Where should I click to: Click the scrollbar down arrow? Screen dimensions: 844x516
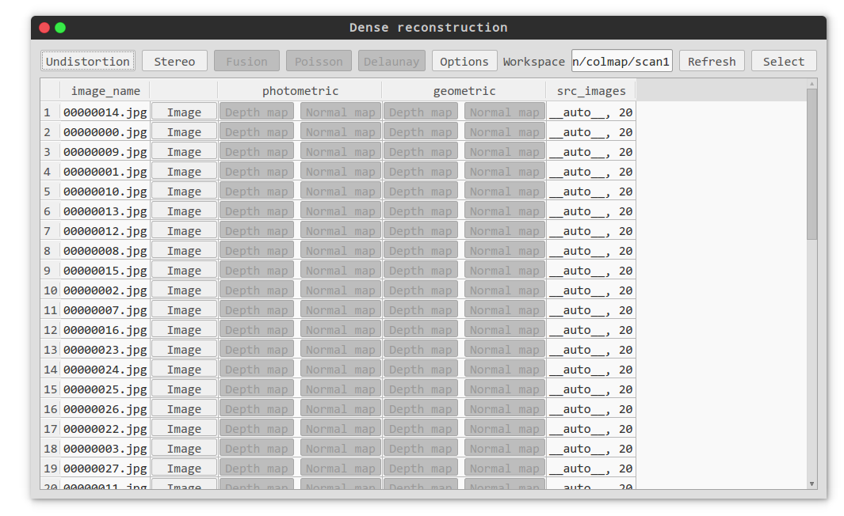[812, 484]
